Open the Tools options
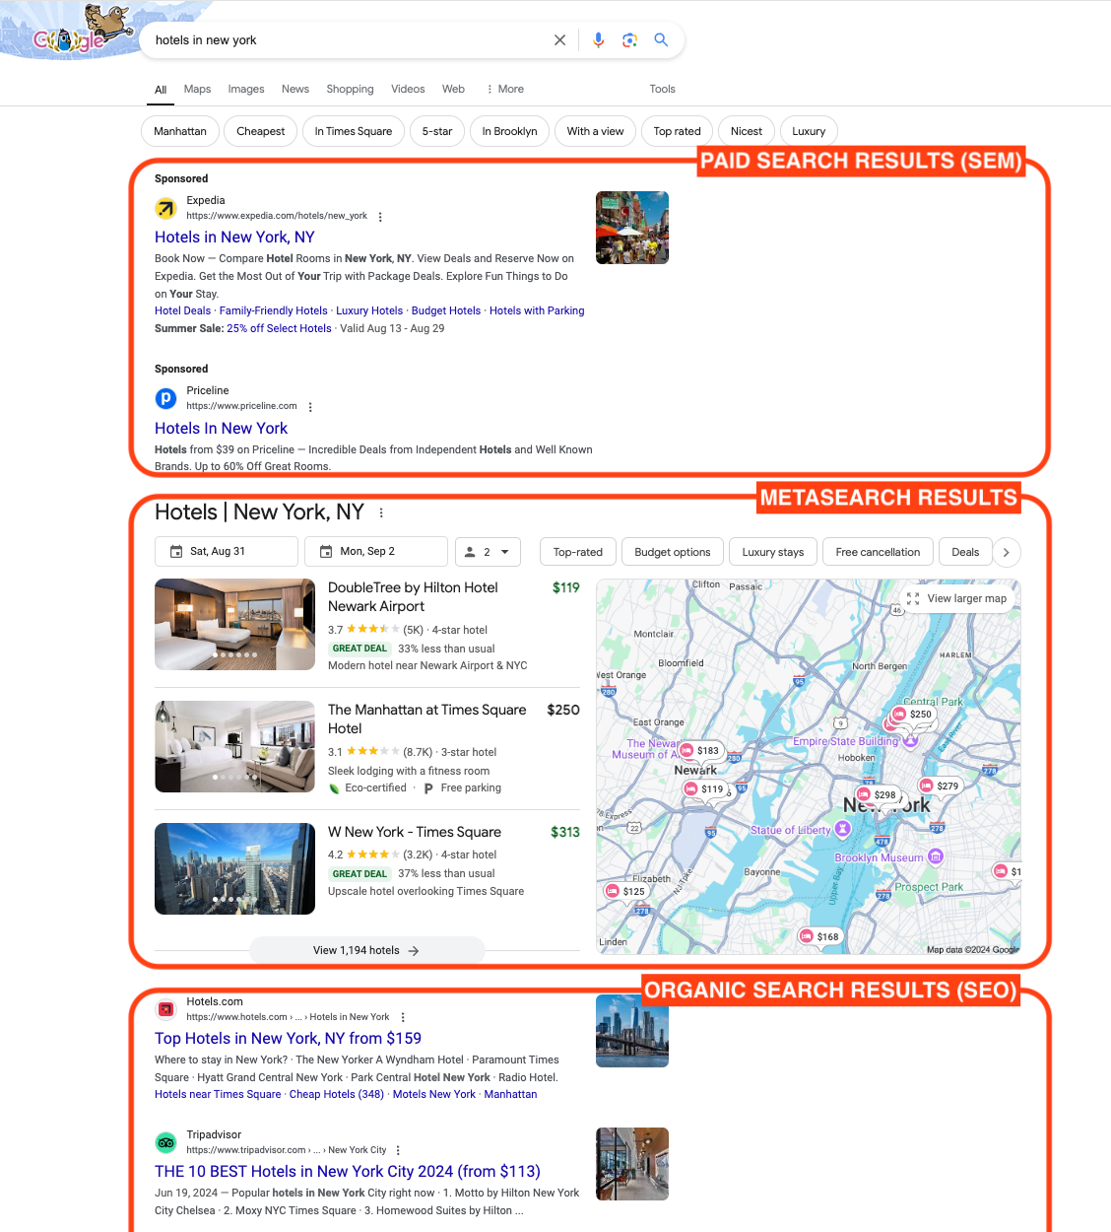The height and width of the screenshot is (1232, 1111). pos(663,89)
